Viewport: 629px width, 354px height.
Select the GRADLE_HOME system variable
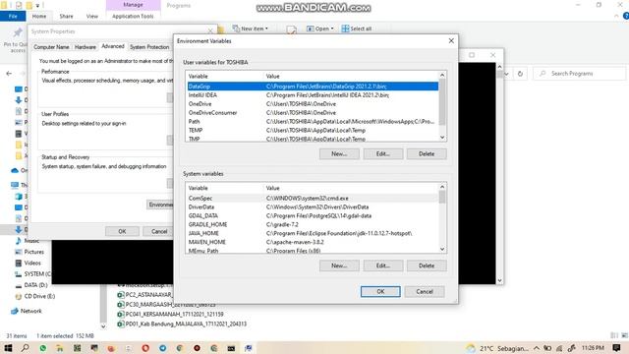tap(313, 224)
